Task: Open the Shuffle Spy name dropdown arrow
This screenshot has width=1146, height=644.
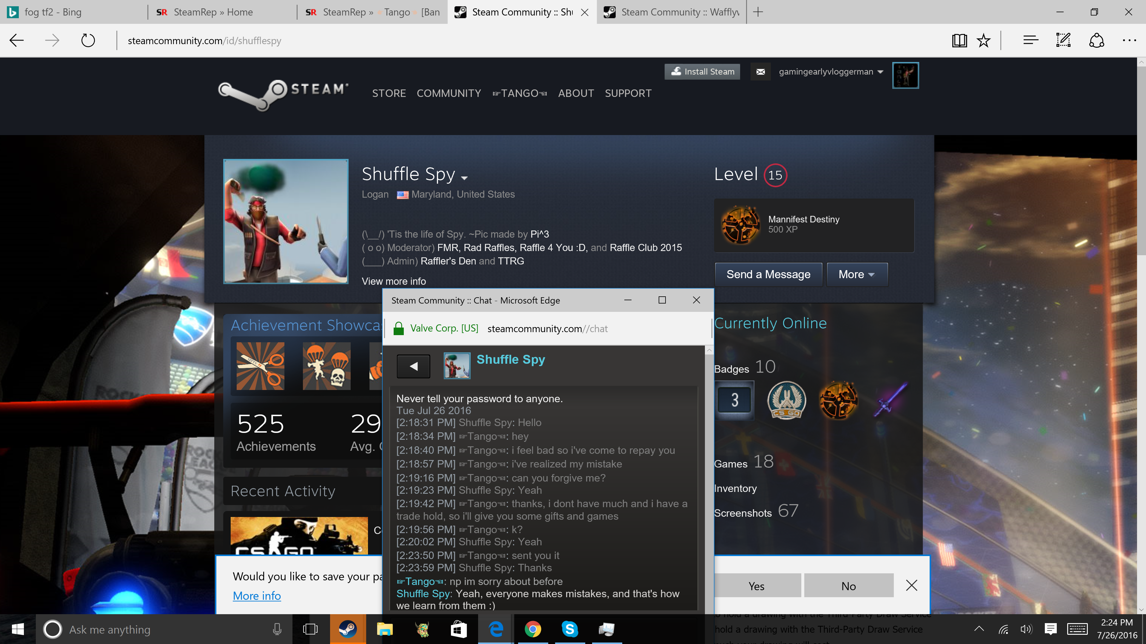Action: point(464,178)
